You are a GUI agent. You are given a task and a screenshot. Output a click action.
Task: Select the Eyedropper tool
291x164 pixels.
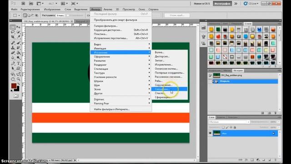point(18,37)
